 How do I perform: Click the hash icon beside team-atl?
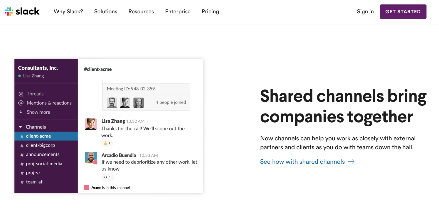(x=22, y=182)
